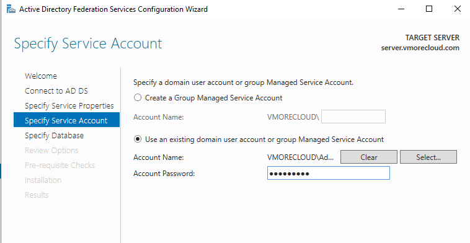Viewport: 470px width, 243px height.
Task: Open the Specify Database step
Action: point(54,135)
